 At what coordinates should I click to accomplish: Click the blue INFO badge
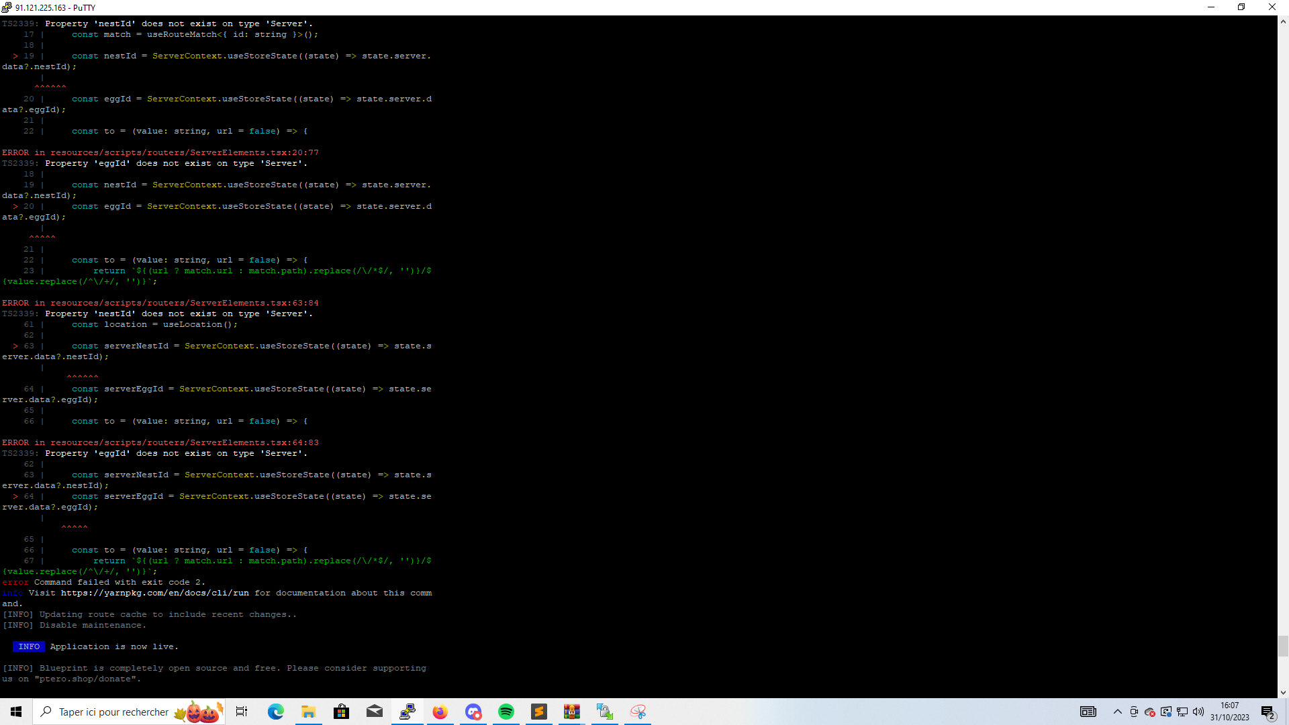click(x=29, y=646)
